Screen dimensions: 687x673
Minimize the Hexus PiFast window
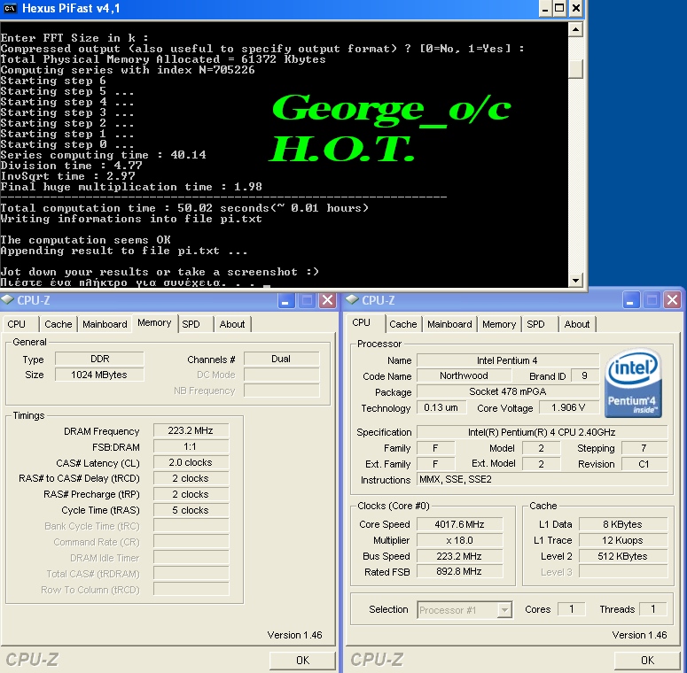tap(545, 8)
